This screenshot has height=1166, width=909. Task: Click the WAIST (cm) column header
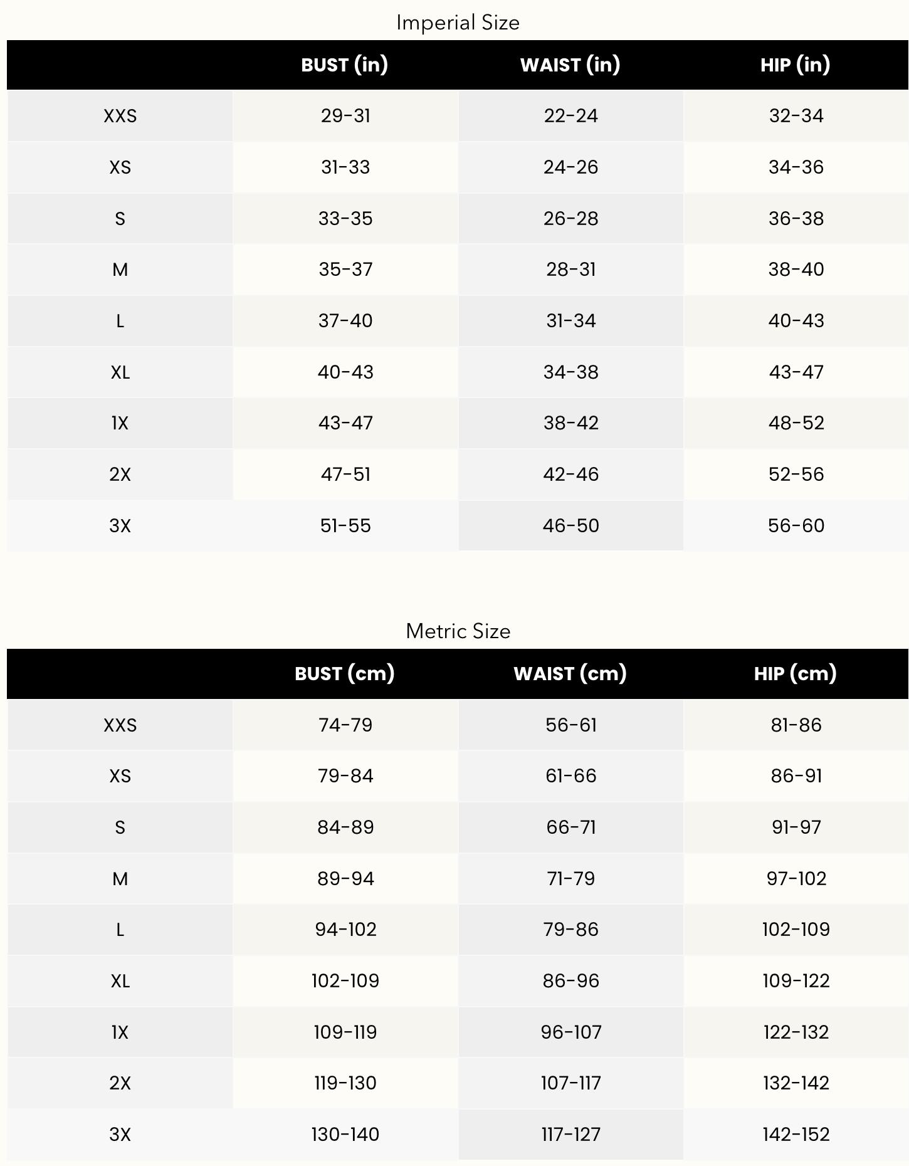570,673
